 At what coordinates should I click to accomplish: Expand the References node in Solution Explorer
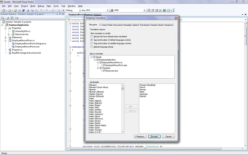[x=6, y=38]
